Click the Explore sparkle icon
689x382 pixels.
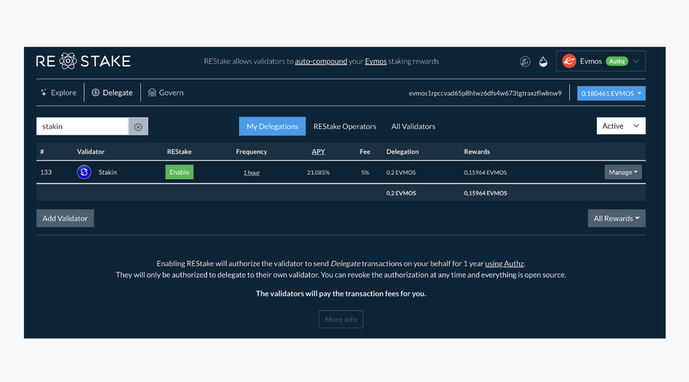tap(43, 92)
